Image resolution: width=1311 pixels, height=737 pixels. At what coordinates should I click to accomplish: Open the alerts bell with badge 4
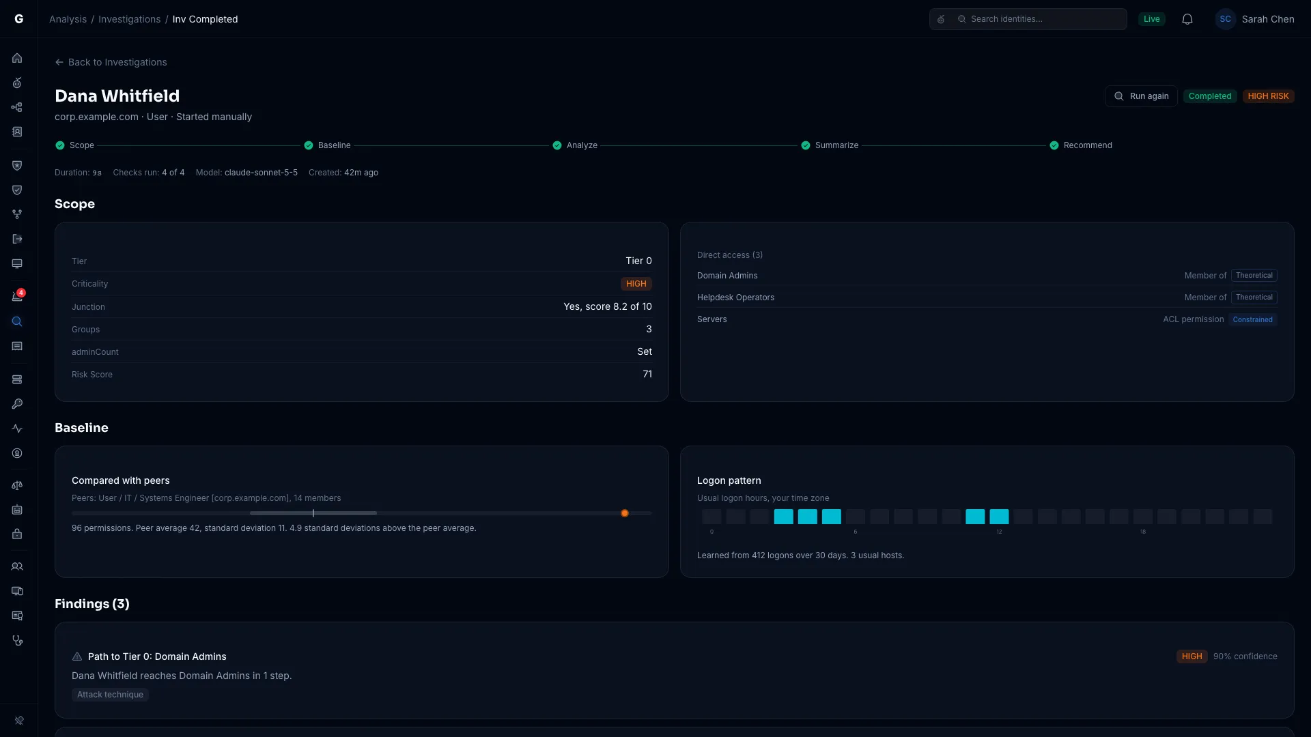(17, 296)
